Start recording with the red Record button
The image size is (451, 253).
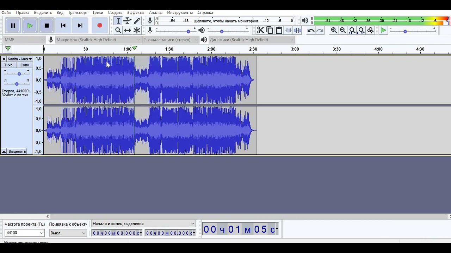click(x=100, y=26)
